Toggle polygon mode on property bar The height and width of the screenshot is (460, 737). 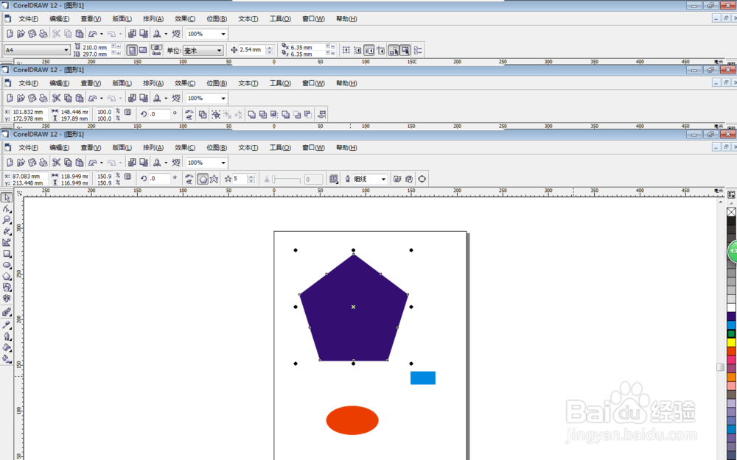(203, 179)
